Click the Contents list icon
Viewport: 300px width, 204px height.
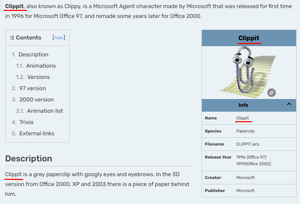[12, 38]
